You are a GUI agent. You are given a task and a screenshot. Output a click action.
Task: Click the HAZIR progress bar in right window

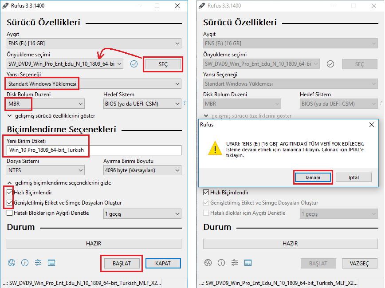point(291,244)
